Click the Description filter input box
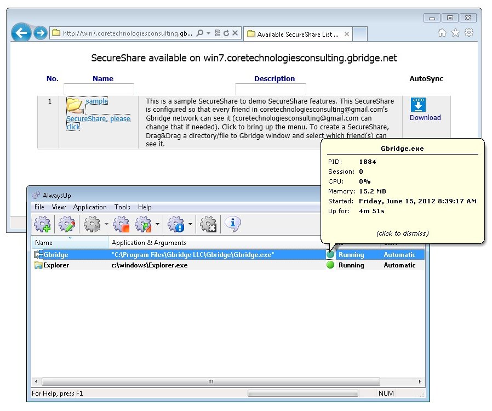 point(271,89)
